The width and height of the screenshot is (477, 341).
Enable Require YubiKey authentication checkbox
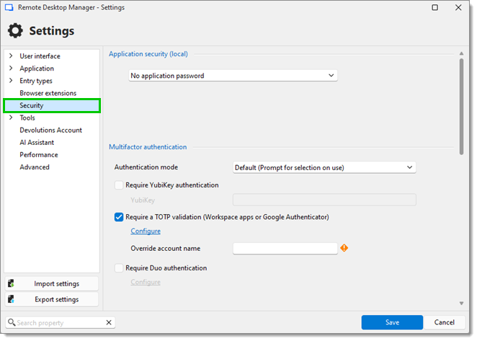(119, 185)
